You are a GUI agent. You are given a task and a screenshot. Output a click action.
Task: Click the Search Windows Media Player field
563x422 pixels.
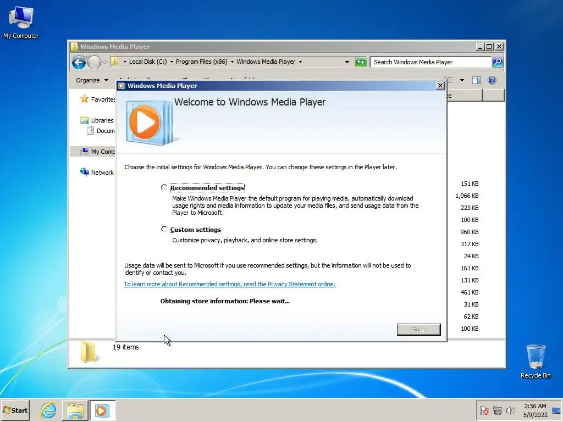pos(430,62)
